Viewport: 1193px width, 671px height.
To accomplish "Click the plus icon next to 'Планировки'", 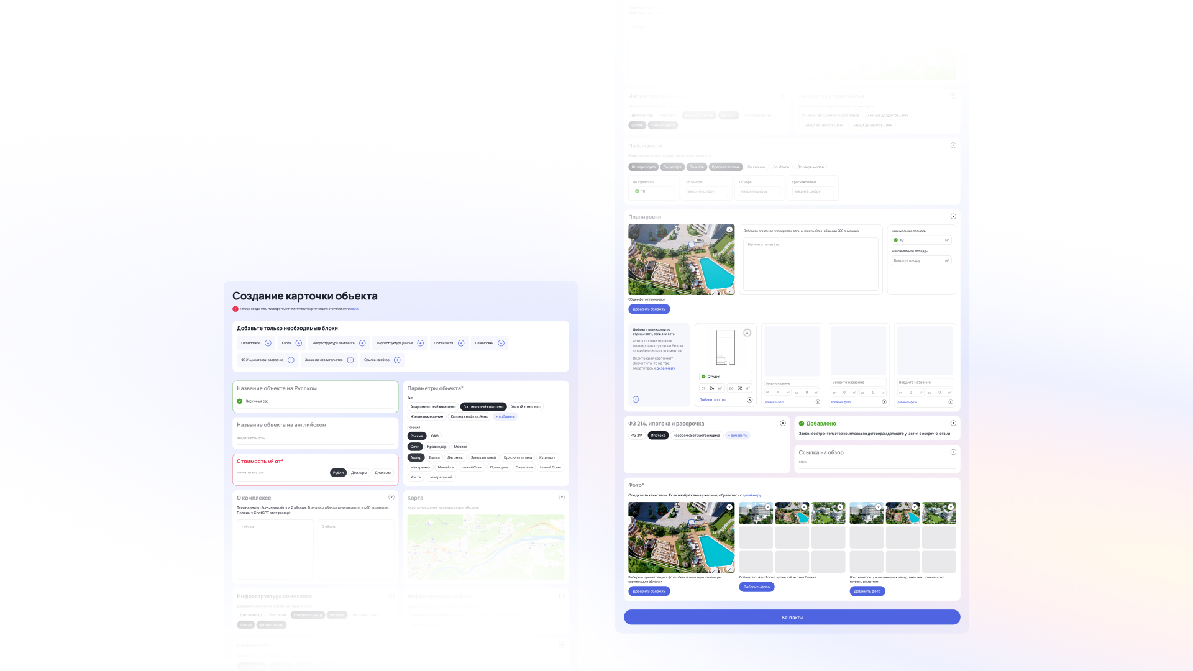I will [x=501, y=343].
